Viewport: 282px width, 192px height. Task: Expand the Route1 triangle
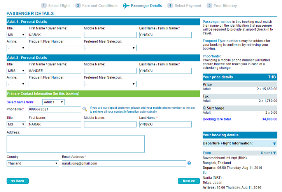pyautogui.click(x=275, y=153)
